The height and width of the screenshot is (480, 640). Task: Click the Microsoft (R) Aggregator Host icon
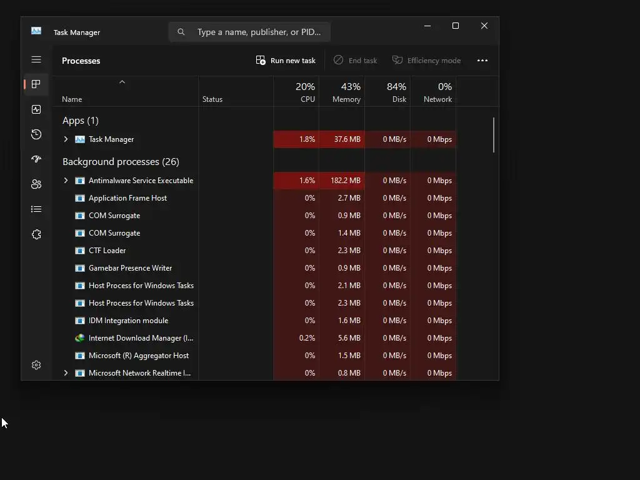pos(80,356)
